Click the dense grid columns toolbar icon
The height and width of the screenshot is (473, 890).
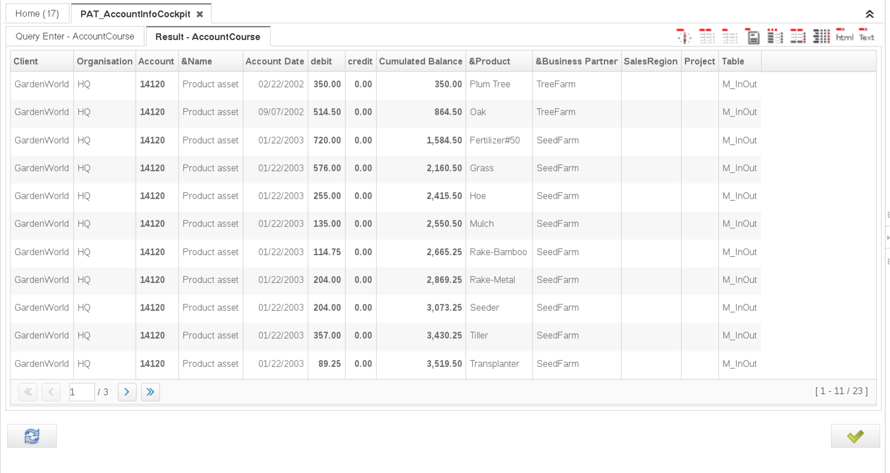821,37
